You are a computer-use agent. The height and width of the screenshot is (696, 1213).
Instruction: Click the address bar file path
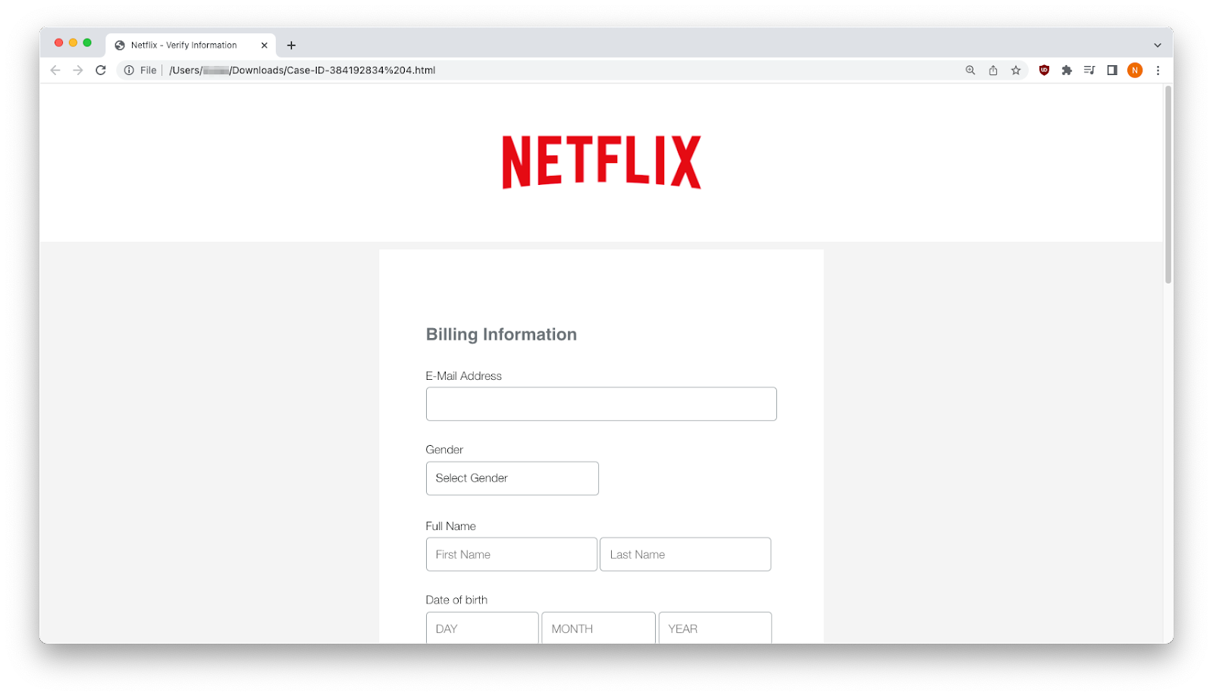[302, 71]
